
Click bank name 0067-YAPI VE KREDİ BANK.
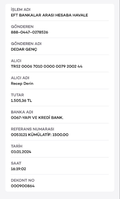tap(37, 118)
